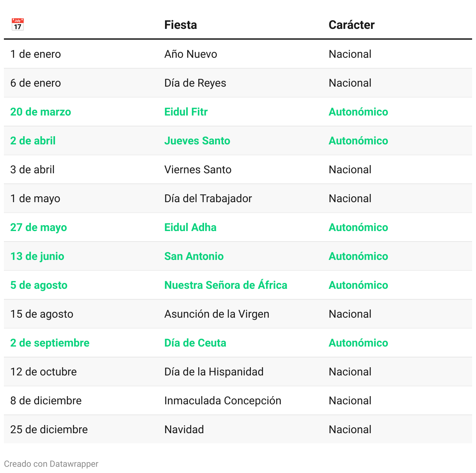This screenshot has width=476, height=473.
Task: Click Día del Trabajador holiday name
Action: [x=208, y=198]
